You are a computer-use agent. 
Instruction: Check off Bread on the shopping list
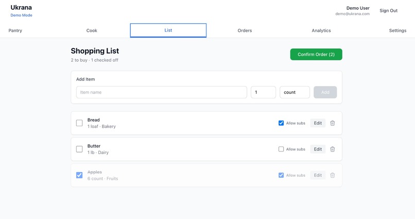79,123
